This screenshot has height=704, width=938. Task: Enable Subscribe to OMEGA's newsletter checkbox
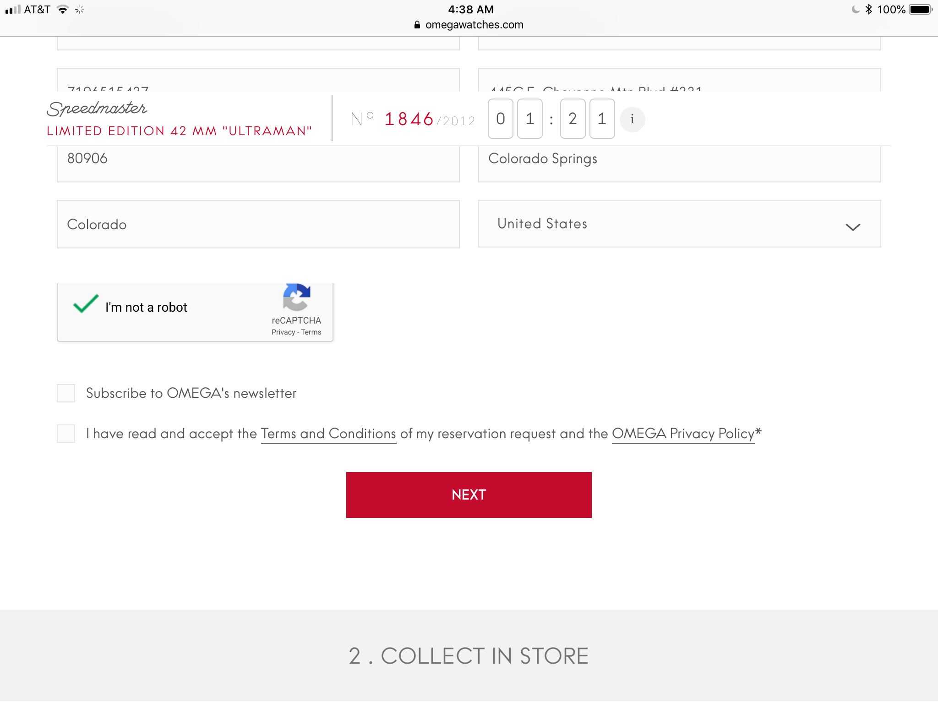click(66, 393)
